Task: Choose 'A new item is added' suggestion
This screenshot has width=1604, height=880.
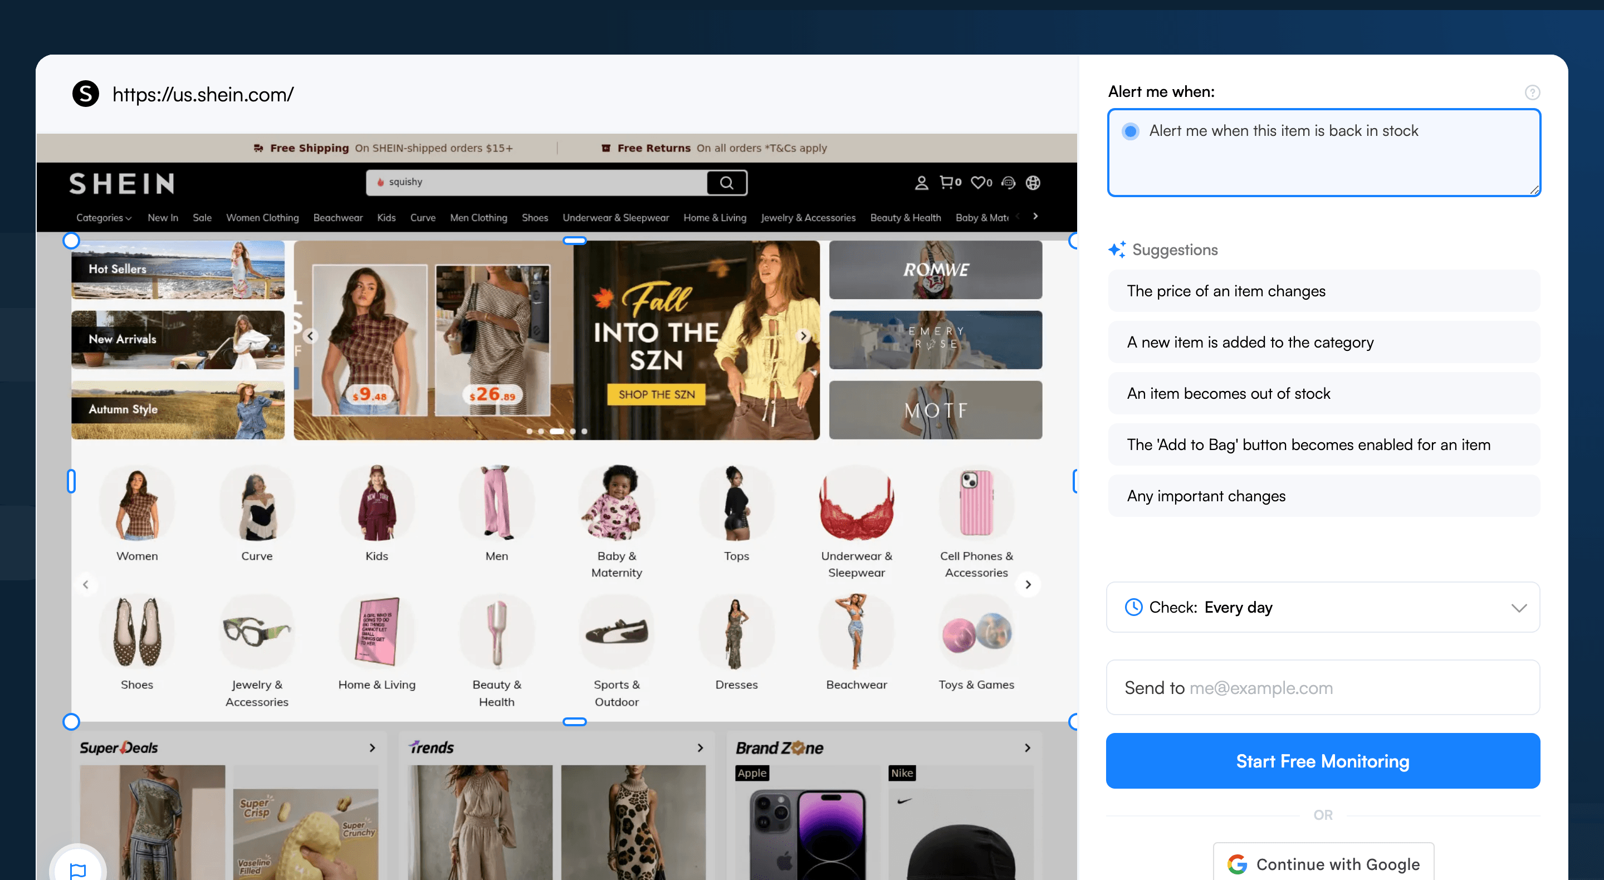Action: [x=1324, y=342]
